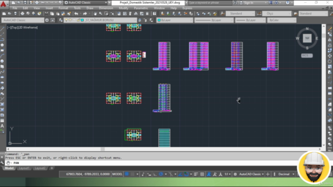The width and height of the screenshot is (333, 187).
Task: Click the Table Style icon before Standard dropdown
Action: [296, 14]
